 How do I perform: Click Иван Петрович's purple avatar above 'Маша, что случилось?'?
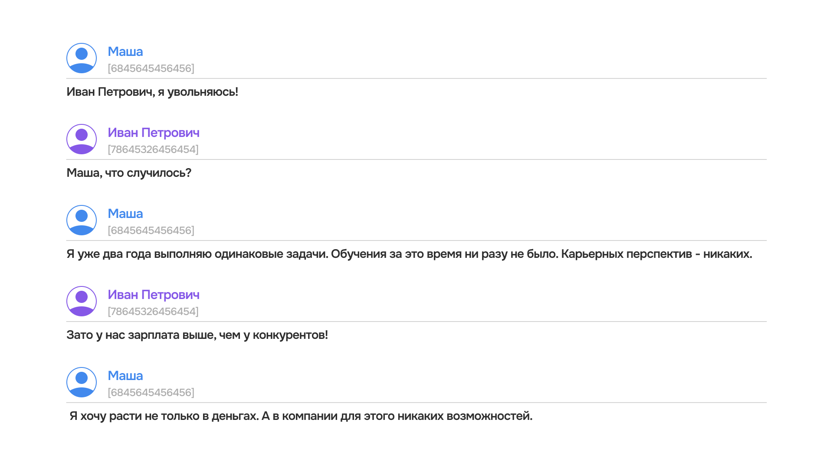82,139
